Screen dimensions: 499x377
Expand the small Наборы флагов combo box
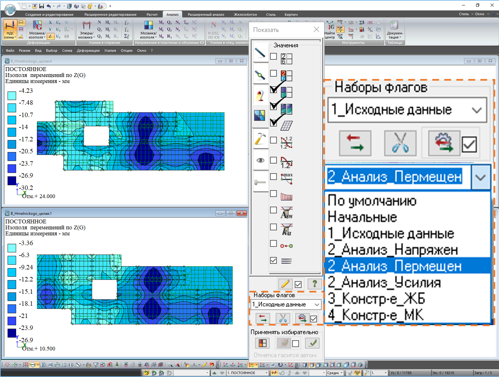316,305
